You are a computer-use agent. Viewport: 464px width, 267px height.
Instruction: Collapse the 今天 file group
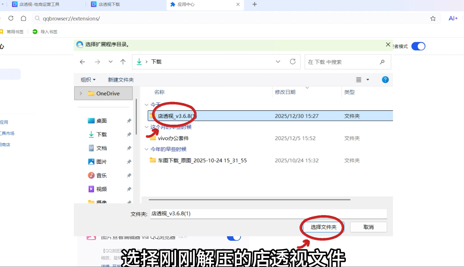tap(146, 105)
